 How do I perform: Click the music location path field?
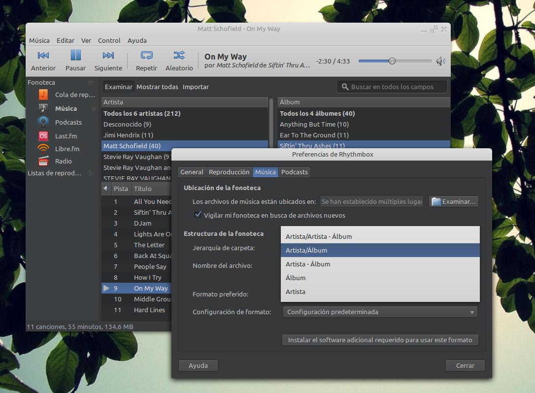pyautogui.click(x=371, y=201)
